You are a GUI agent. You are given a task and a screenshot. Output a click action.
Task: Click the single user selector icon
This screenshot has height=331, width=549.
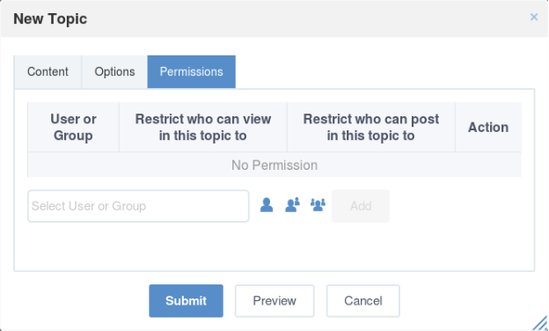coord(267,205)
